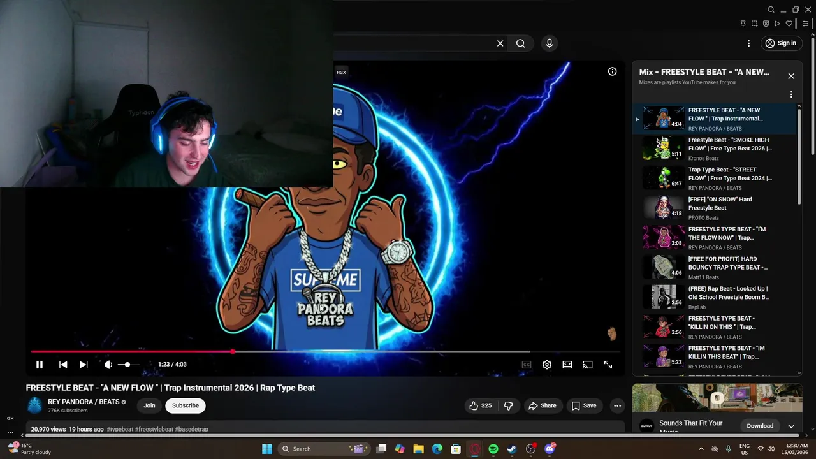816x459 pixels.
Task: Cast the video with the cast icon
Action: pyautogui.click(x=588, y=365)
